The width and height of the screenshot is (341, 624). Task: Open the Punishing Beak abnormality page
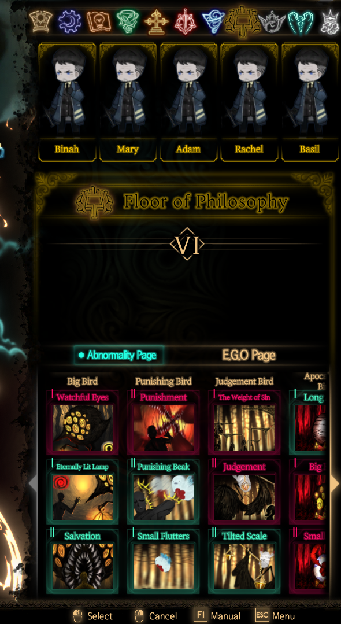tap(163, 492)
